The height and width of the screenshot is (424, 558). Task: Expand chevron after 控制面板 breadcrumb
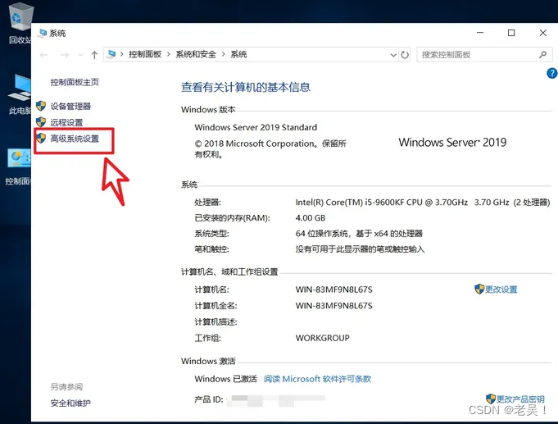[169, 54]
